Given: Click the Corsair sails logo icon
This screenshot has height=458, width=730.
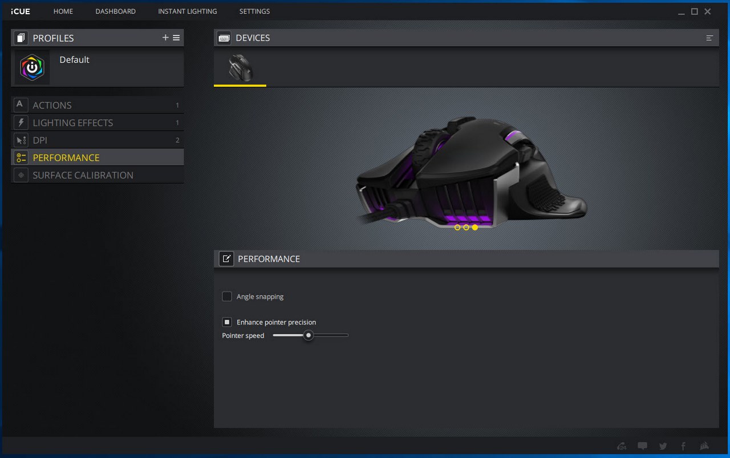Looking at the screenshot, I should (704, 446).
